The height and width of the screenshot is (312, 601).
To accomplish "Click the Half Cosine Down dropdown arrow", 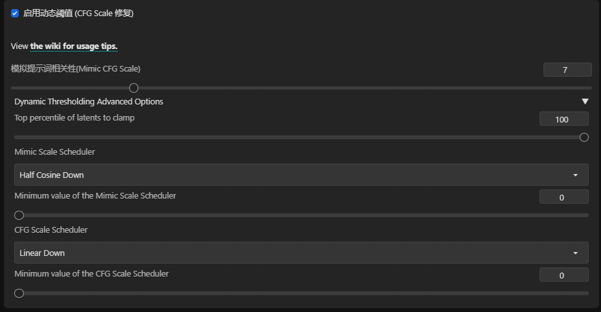I will [x=575, y=175].
